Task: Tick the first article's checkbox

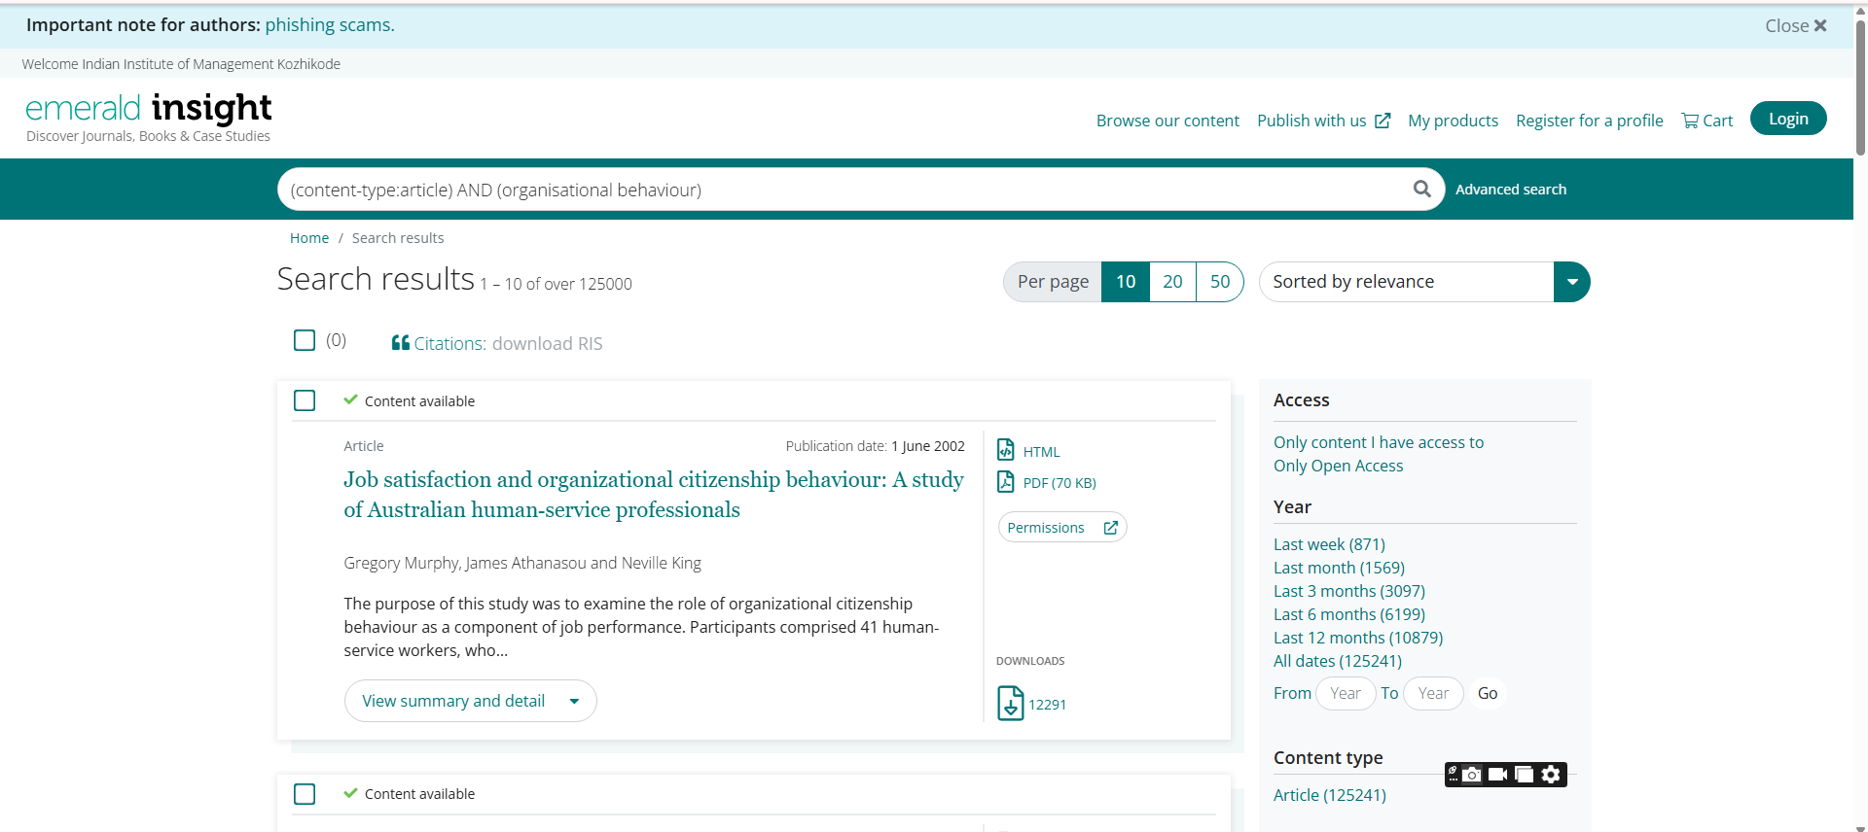Action: [x=305, y=400]
